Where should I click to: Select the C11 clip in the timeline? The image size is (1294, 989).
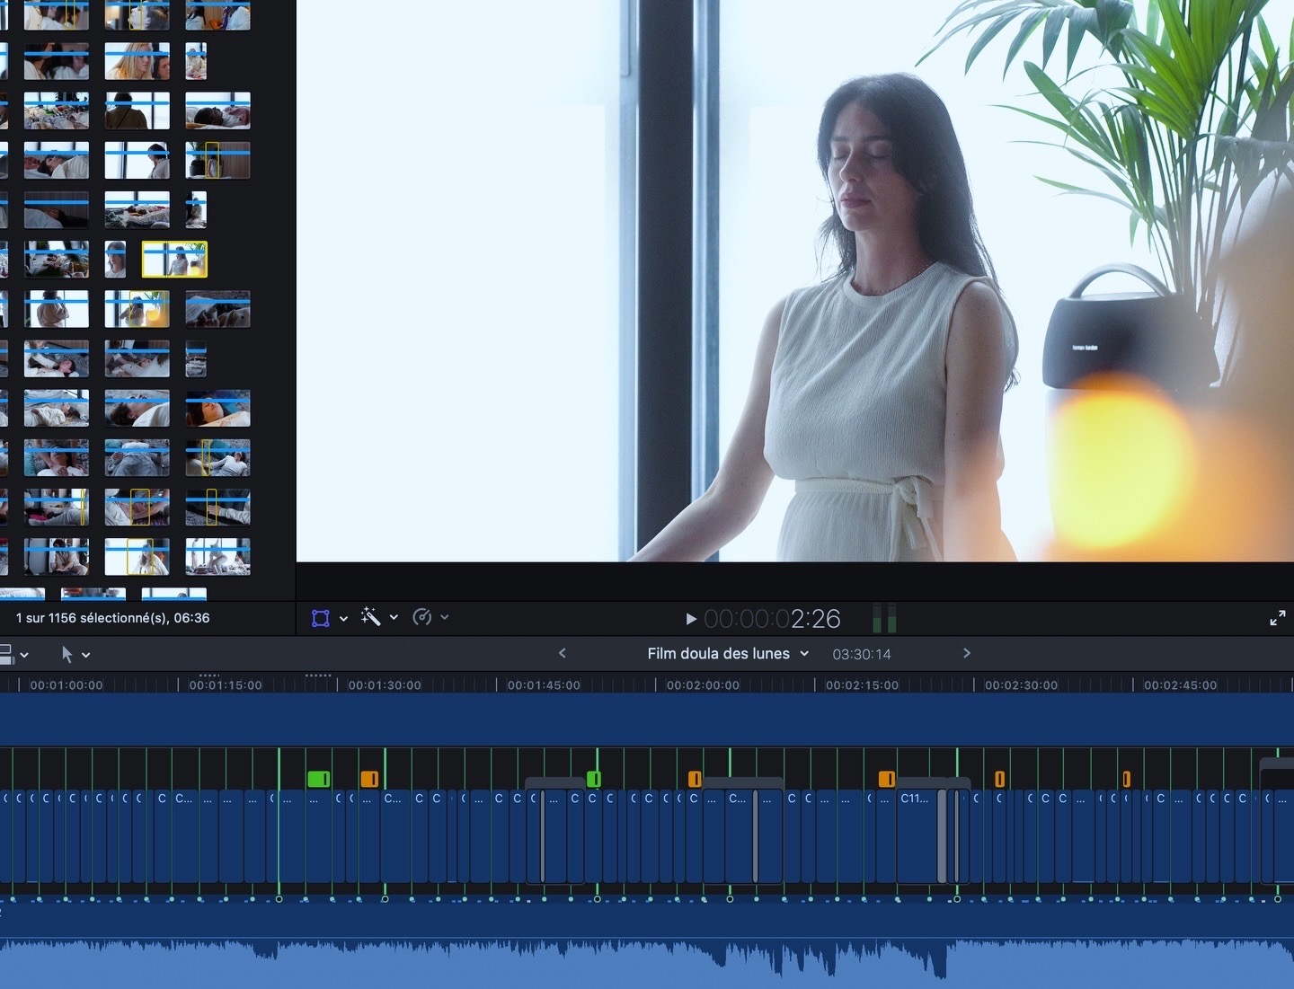[x=917, y=835]
